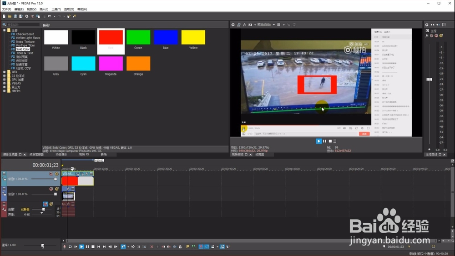455x256 pixels.
Task: Switch to the 视频 FX tab
Action: pos(84,155)
